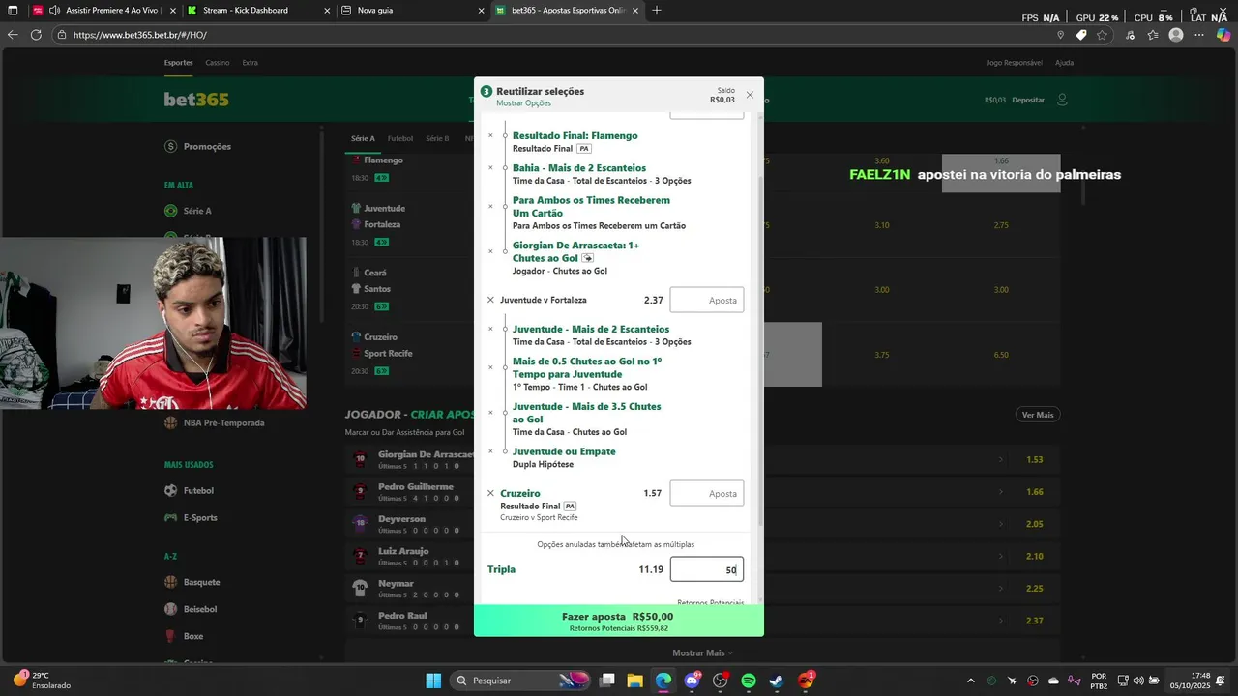
Task: Open the Cassino top menu
Action: [x=217, y=63]
